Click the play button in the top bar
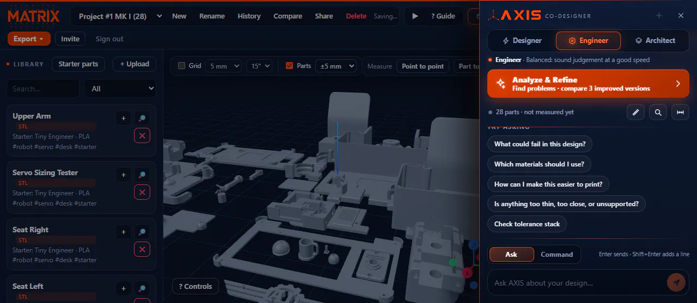Image resolution: width=697 pixels, height=303 pixels. [415, 16]
